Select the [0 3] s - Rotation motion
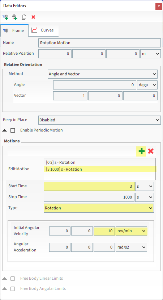163x300 pixels. 61,162
